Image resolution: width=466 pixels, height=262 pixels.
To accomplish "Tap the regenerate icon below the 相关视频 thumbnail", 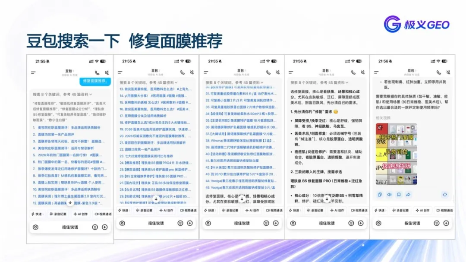I will click(x=445, y=195).
